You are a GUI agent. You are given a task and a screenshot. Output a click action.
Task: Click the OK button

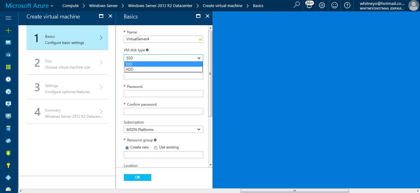[138, 177]
